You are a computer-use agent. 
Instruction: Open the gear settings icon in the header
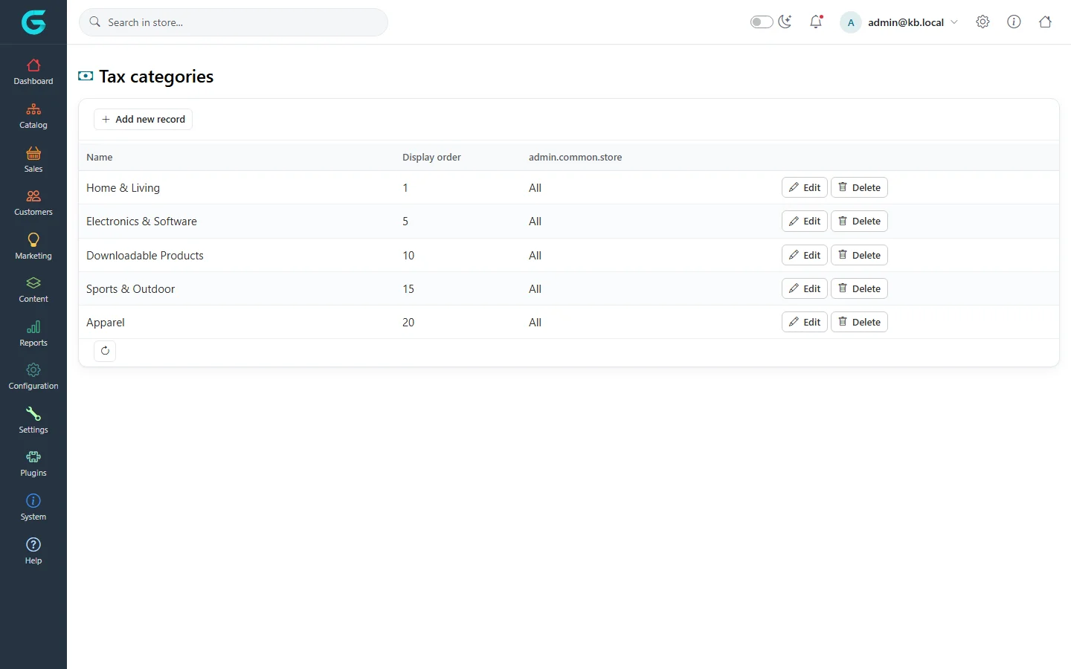coord(982,22)
